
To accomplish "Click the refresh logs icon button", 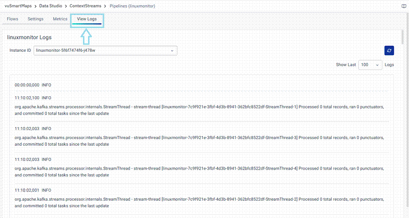I will coord(389,51).
